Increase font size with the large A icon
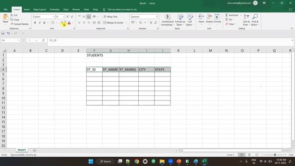The width and height of the screenshot is (295, 166). tap(68, 17)
